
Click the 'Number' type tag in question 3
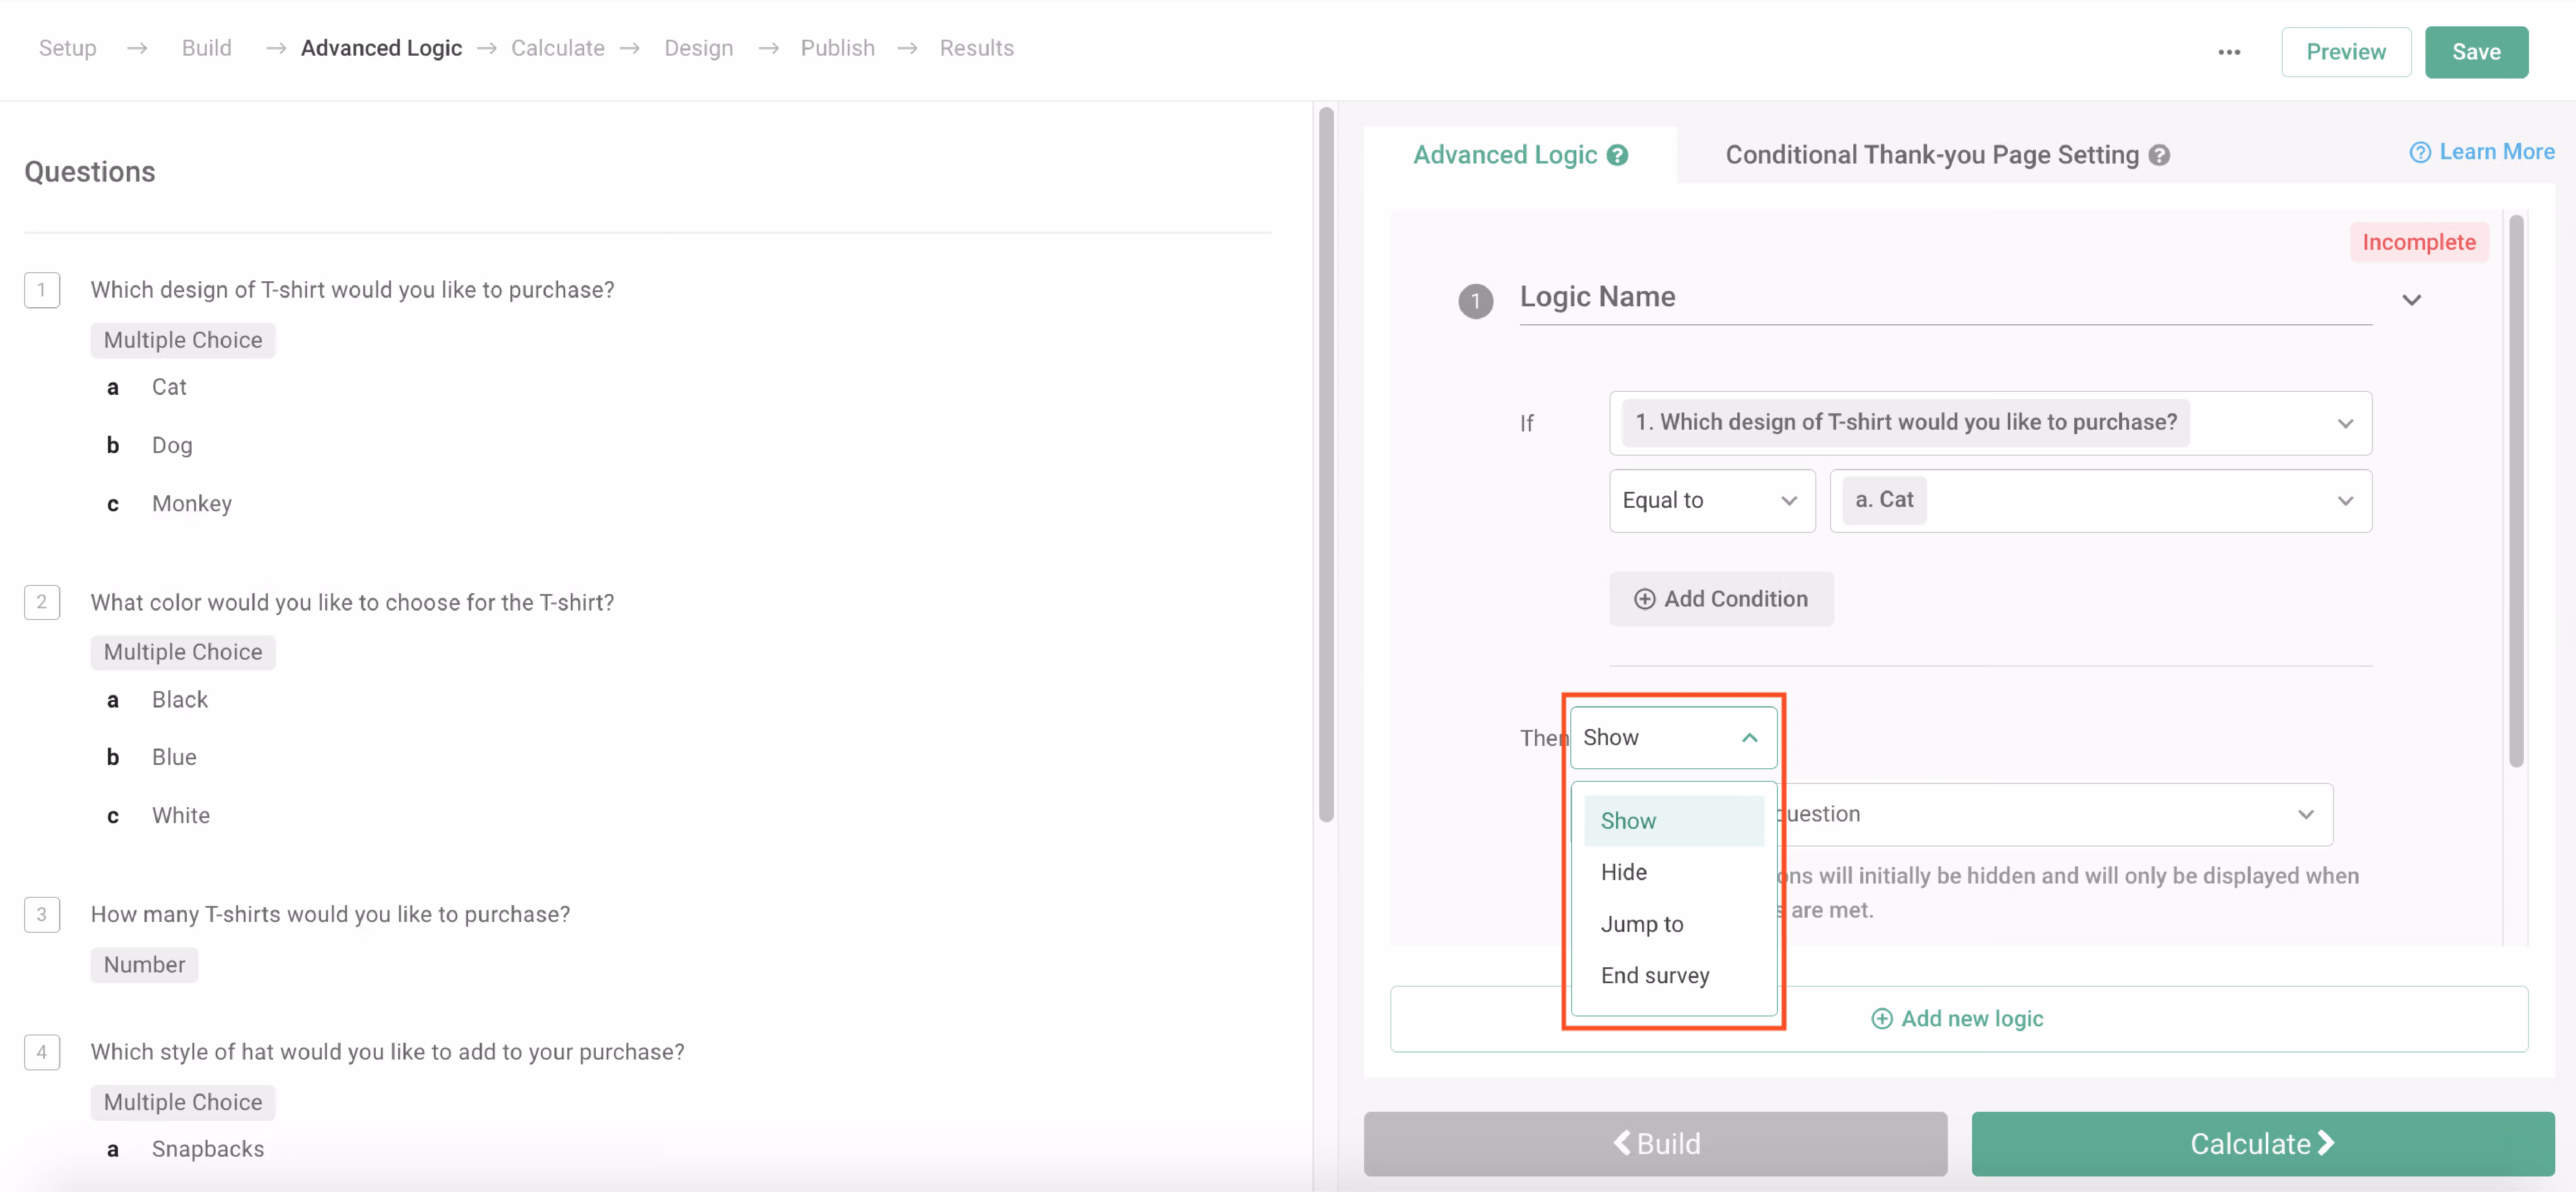144,965
